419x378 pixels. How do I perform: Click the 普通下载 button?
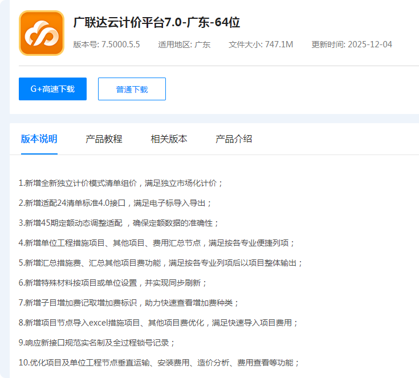132,89
